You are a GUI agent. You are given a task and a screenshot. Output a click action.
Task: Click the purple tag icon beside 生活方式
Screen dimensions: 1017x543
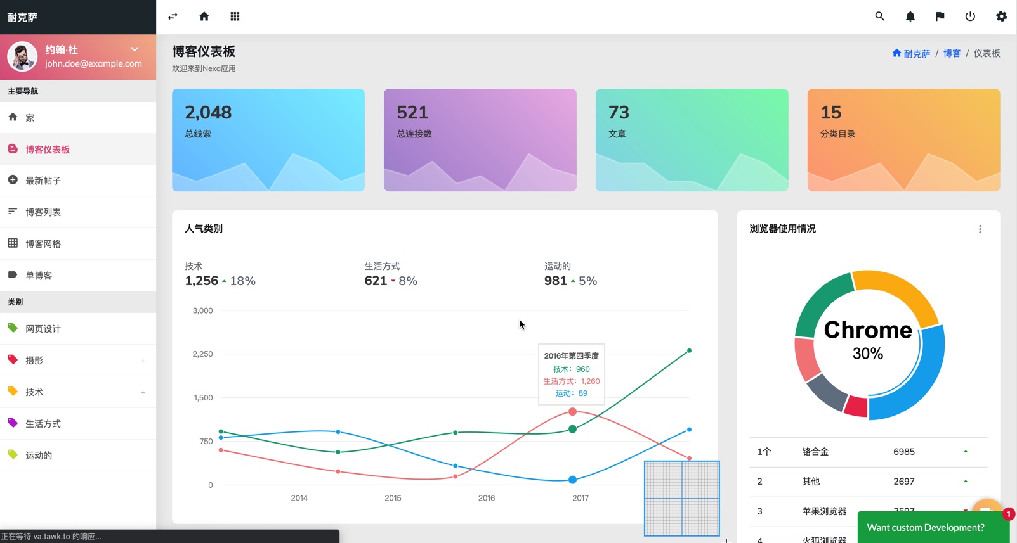pos(13,423)
